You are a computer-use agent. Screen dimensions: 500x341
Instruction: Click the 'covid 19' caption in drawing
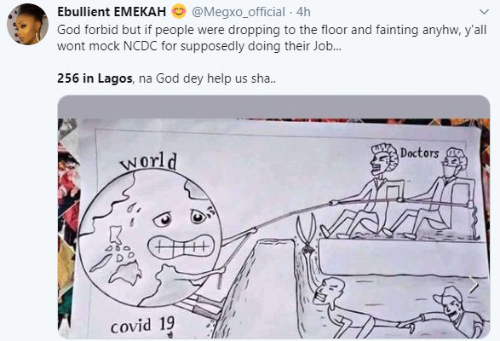pos(142,326)
